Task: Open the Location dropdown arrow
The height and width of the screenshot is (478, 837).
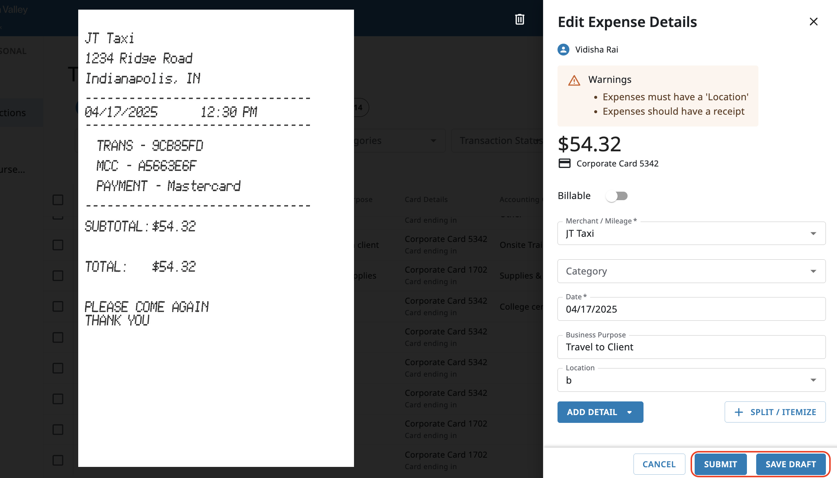Action: click(x=813, y=380)
